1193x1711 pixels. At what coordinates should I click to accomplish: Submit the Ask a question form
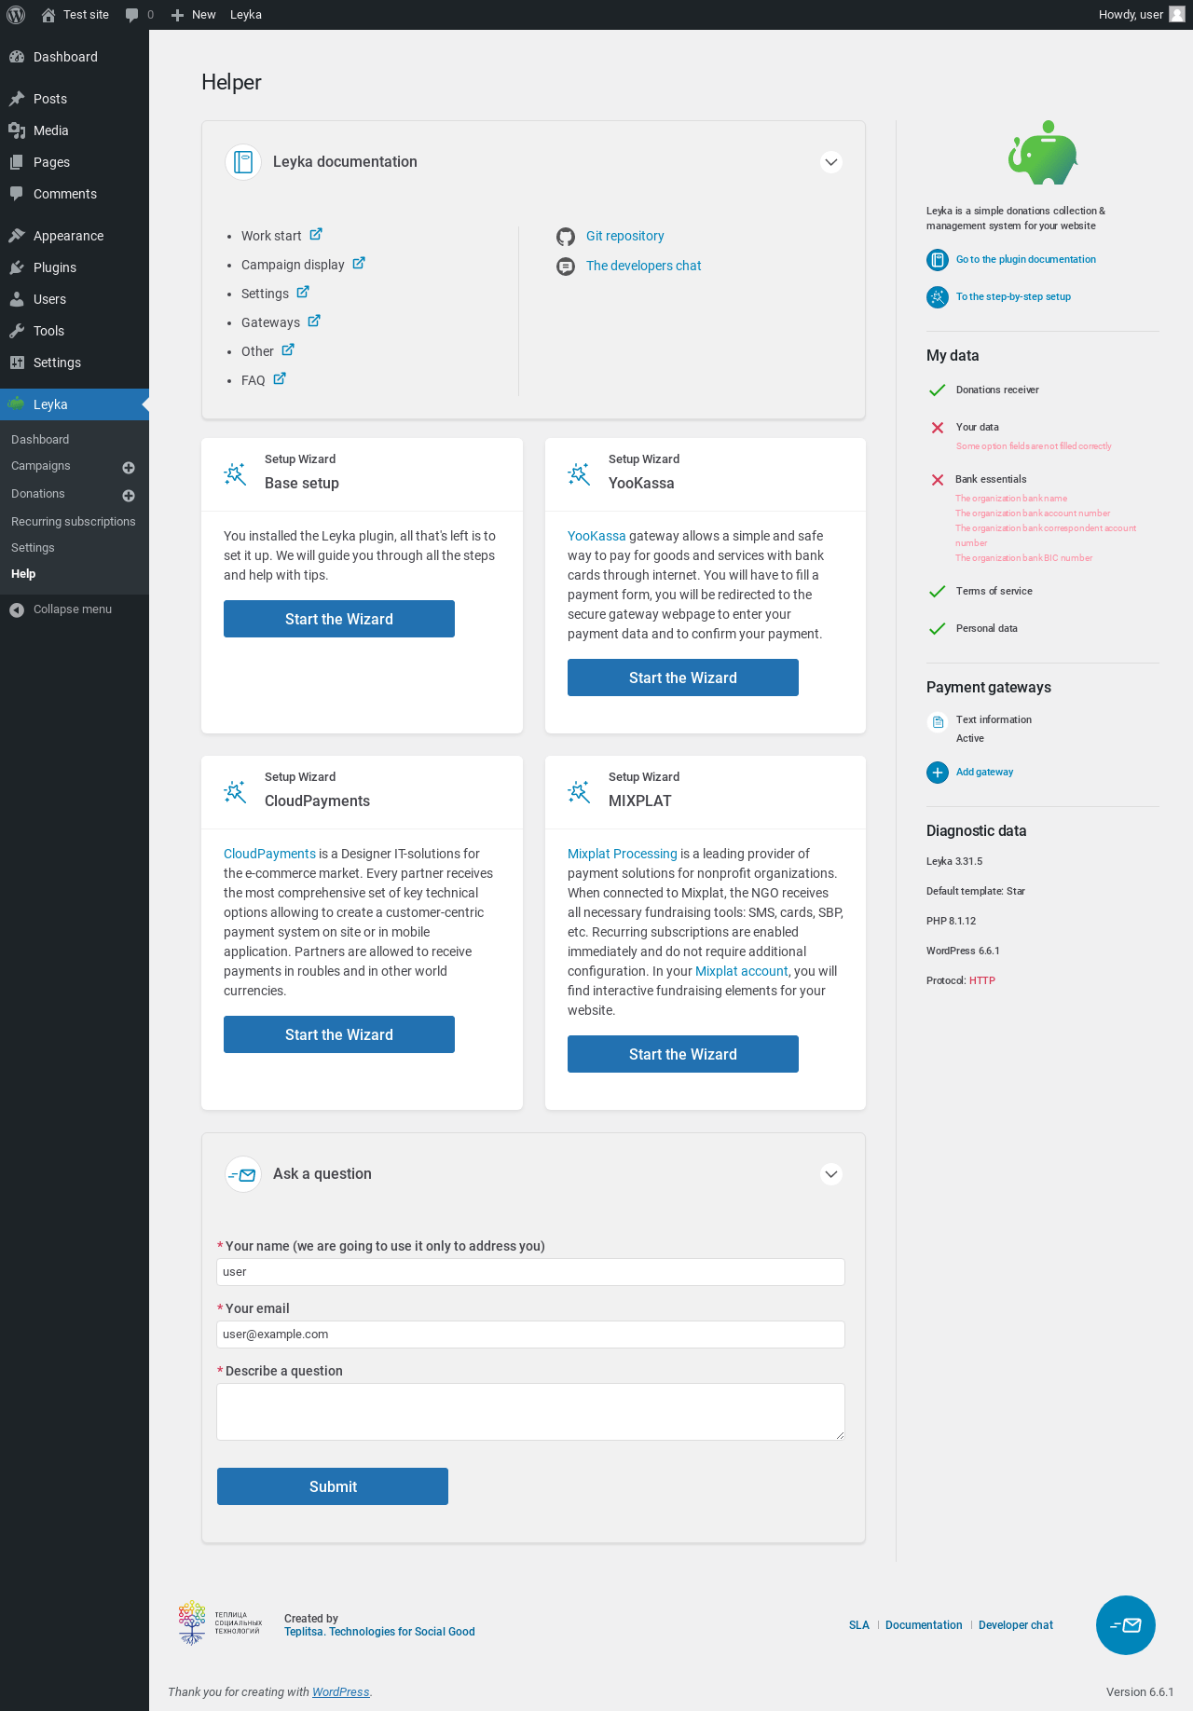coord(333,1486)
